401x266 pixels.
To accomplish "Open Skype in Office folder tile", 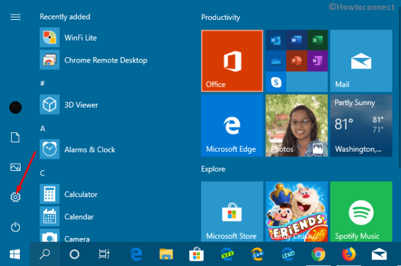I will (x=276, y=82).
